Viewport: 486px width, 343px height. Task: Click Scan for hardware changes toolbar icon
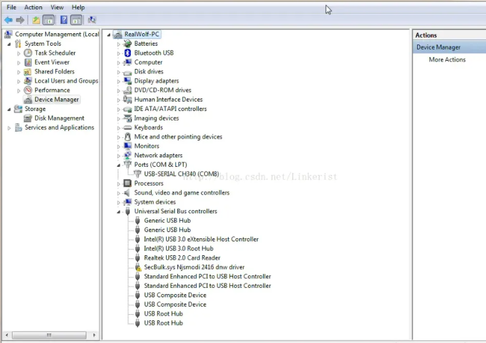[91, 20]
